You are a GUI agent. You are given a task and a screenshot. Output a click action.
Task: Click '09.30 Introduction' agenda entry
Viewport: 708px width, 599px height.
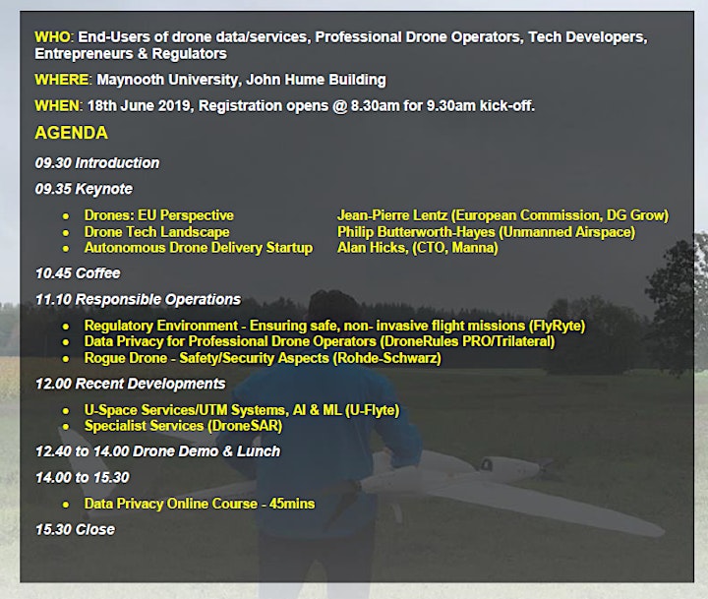(97, 163)
